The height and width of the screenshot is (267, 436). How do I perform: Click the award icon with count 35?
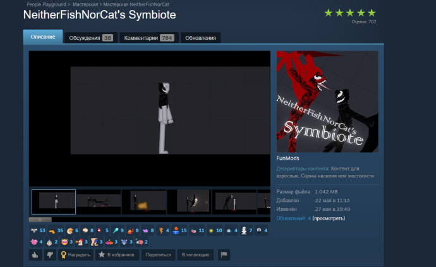[x=52, y=231]
